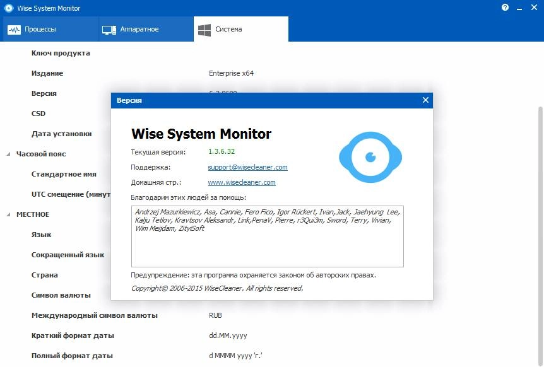This screenshot has width=544, height=367.
Task: Select the UTC смещение row
Action: click(71, 194)
